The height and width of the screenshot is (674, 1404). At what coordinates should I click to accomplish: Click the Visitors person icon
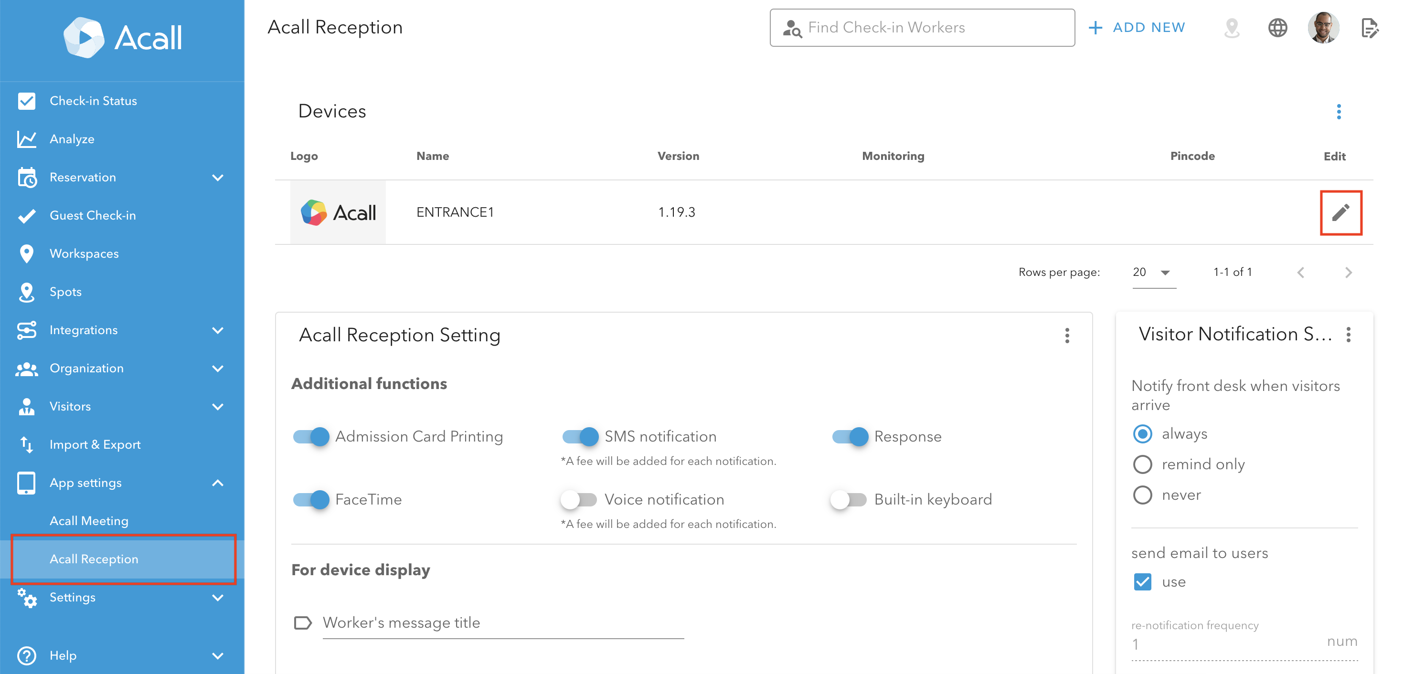[26, 407]
